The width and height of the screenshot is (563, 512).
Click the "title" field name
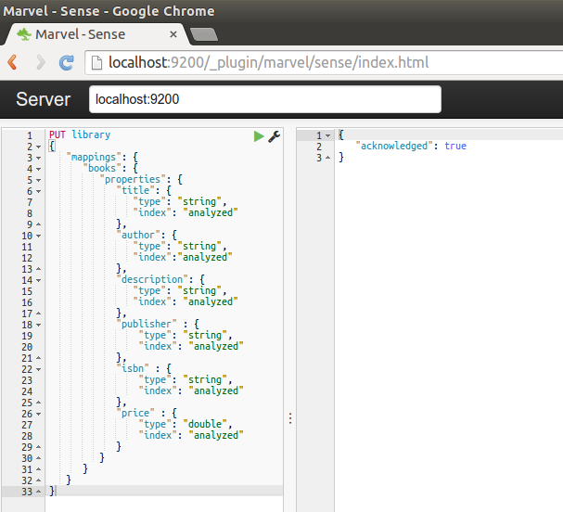tap(135, 191)
